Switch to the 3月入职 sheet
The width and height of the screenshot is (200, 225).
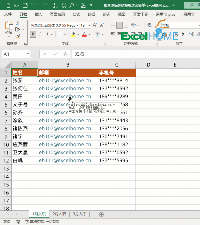pos(79,214)
